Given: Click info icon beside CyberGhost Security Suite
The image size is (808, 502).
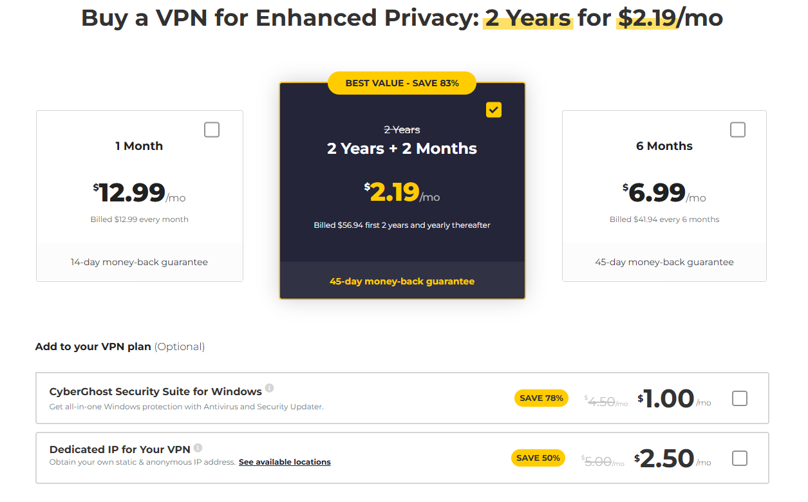Looking at the screenshot, I should (269, 388).
